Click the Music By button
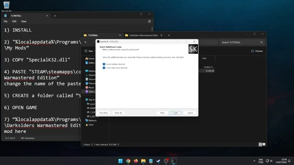Viewport: 294px width, 165px height. 119,113
